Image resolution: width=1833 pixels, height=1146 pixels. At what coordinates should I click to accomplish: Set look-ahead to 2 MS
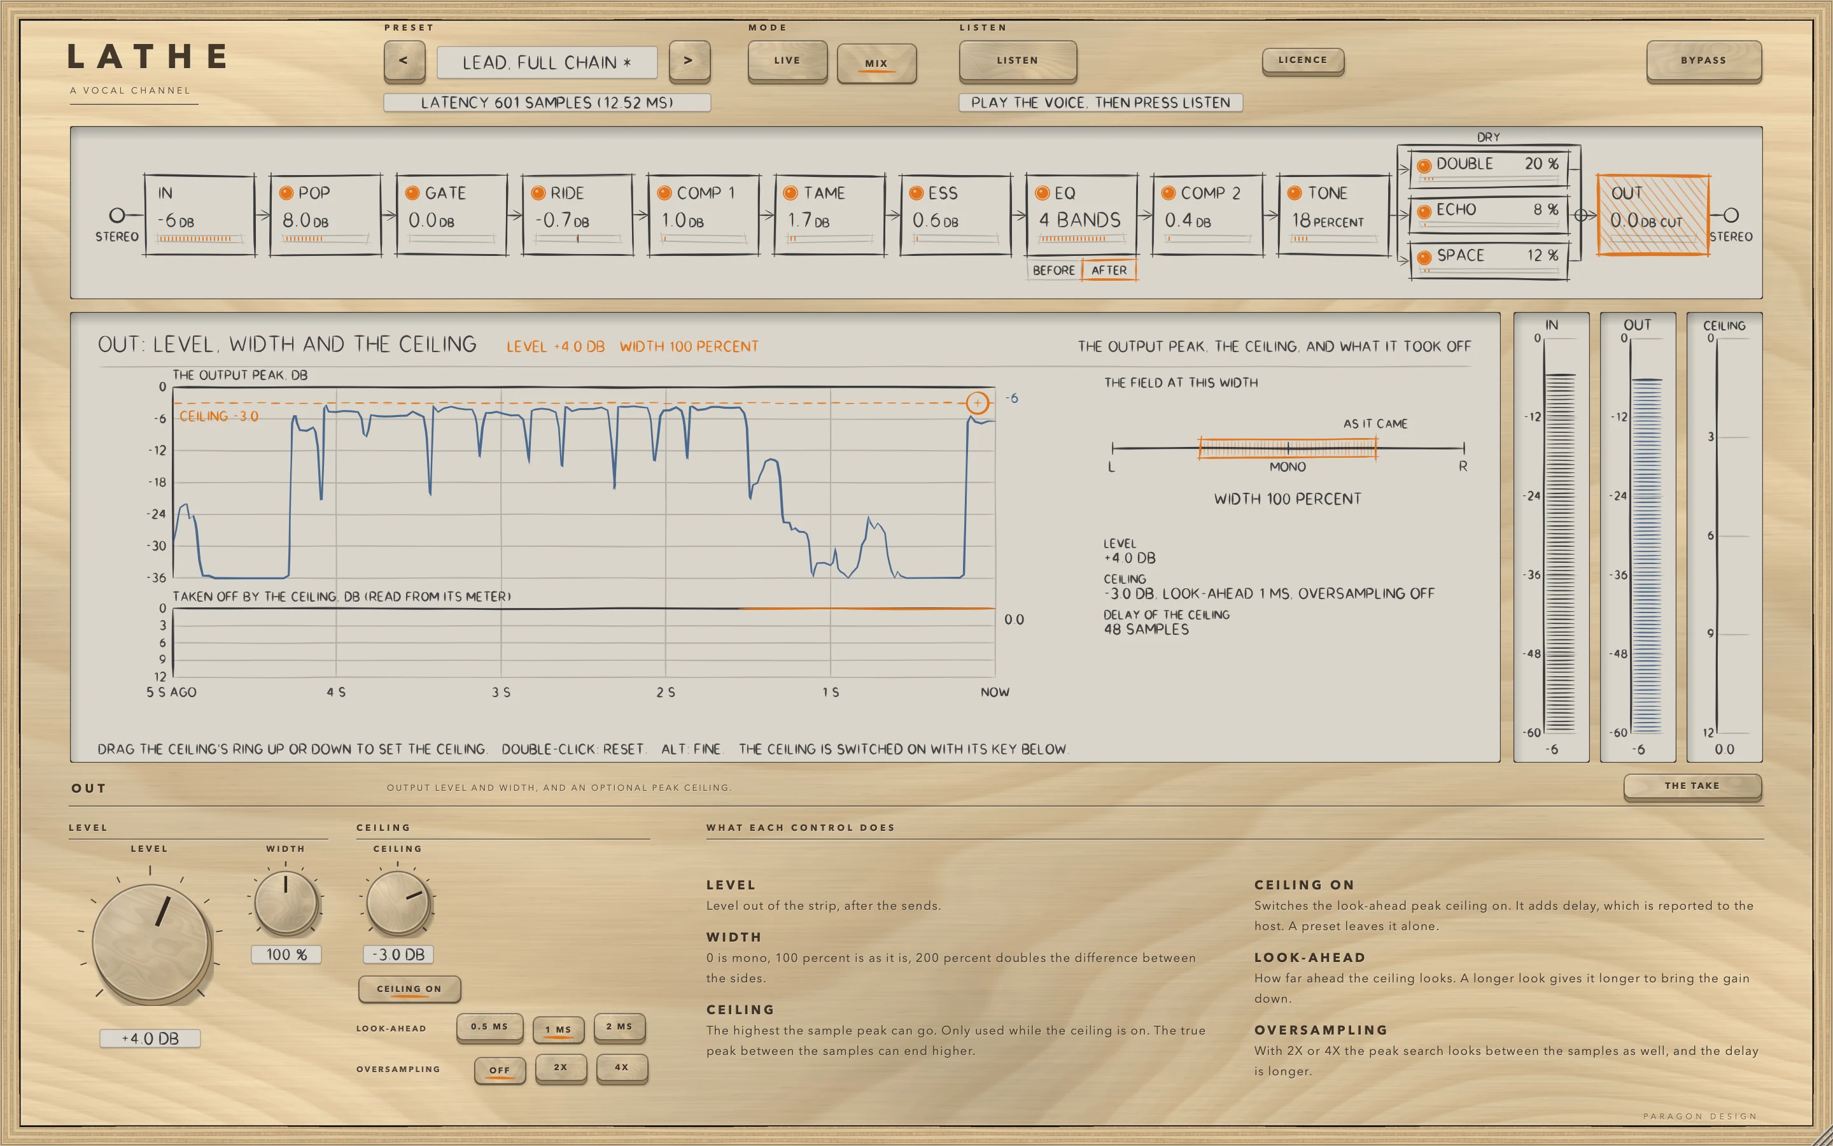(619, 1027)
